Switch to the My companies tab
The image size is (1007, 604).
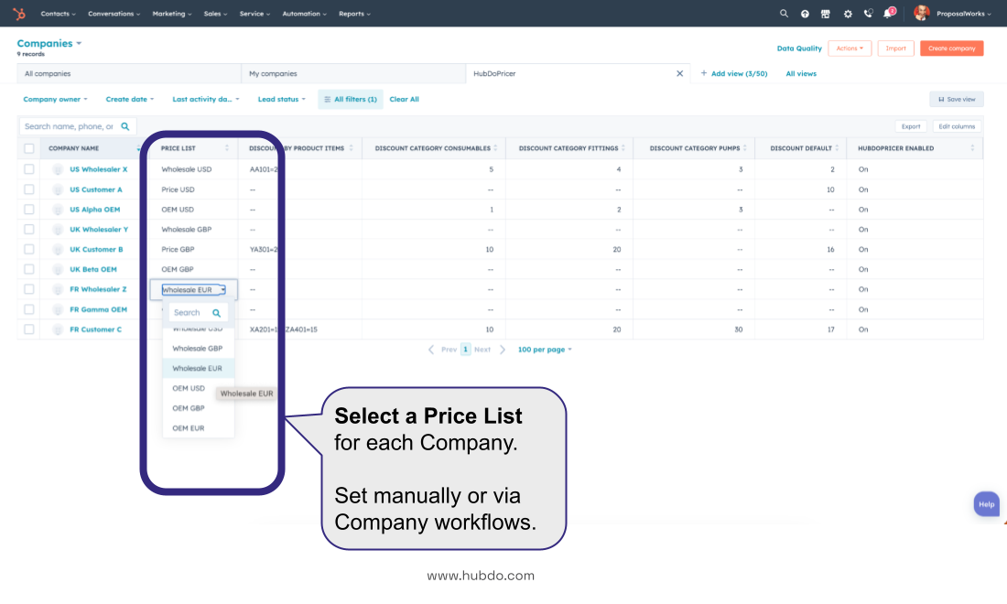click(353, 74)
